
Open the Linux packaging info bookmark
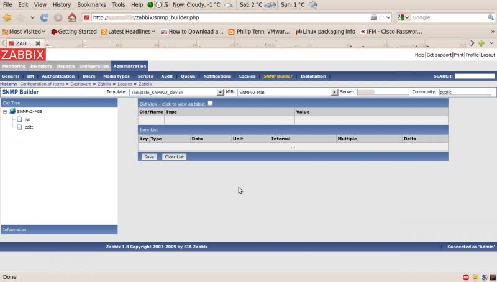(x=325, y=32)
